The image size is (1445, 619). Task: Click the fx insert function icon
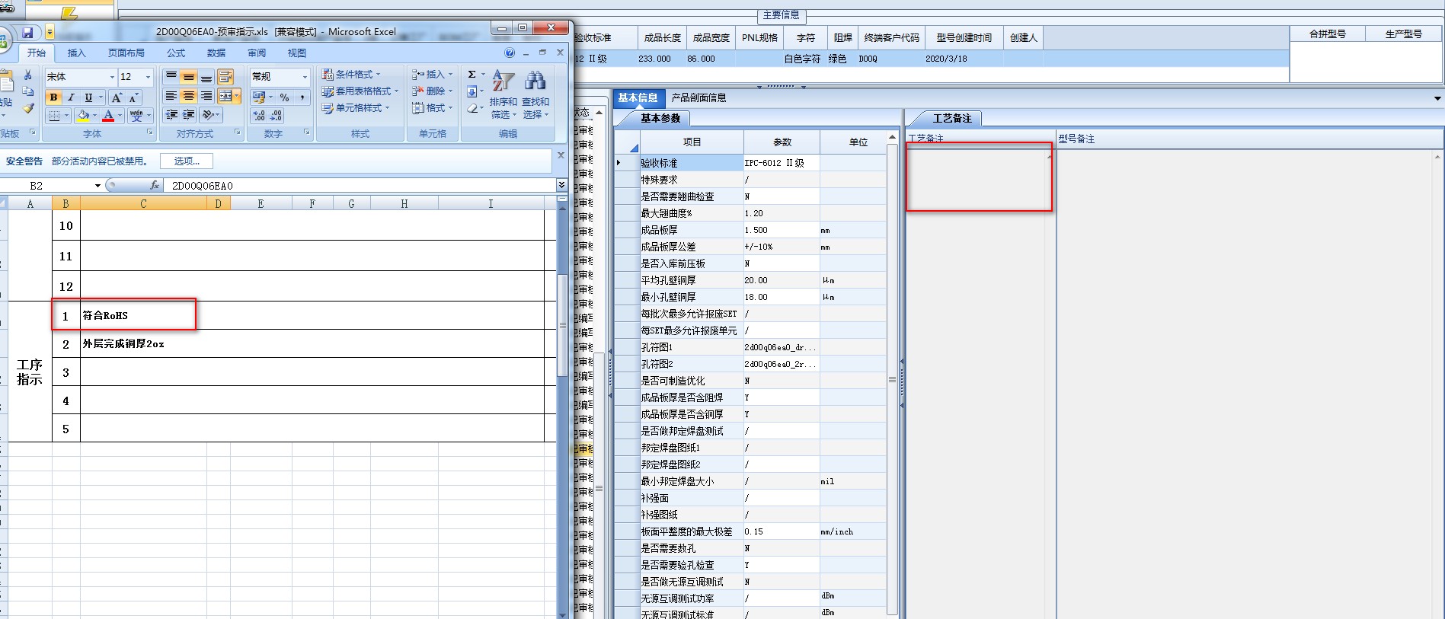[x=155, y=185]
